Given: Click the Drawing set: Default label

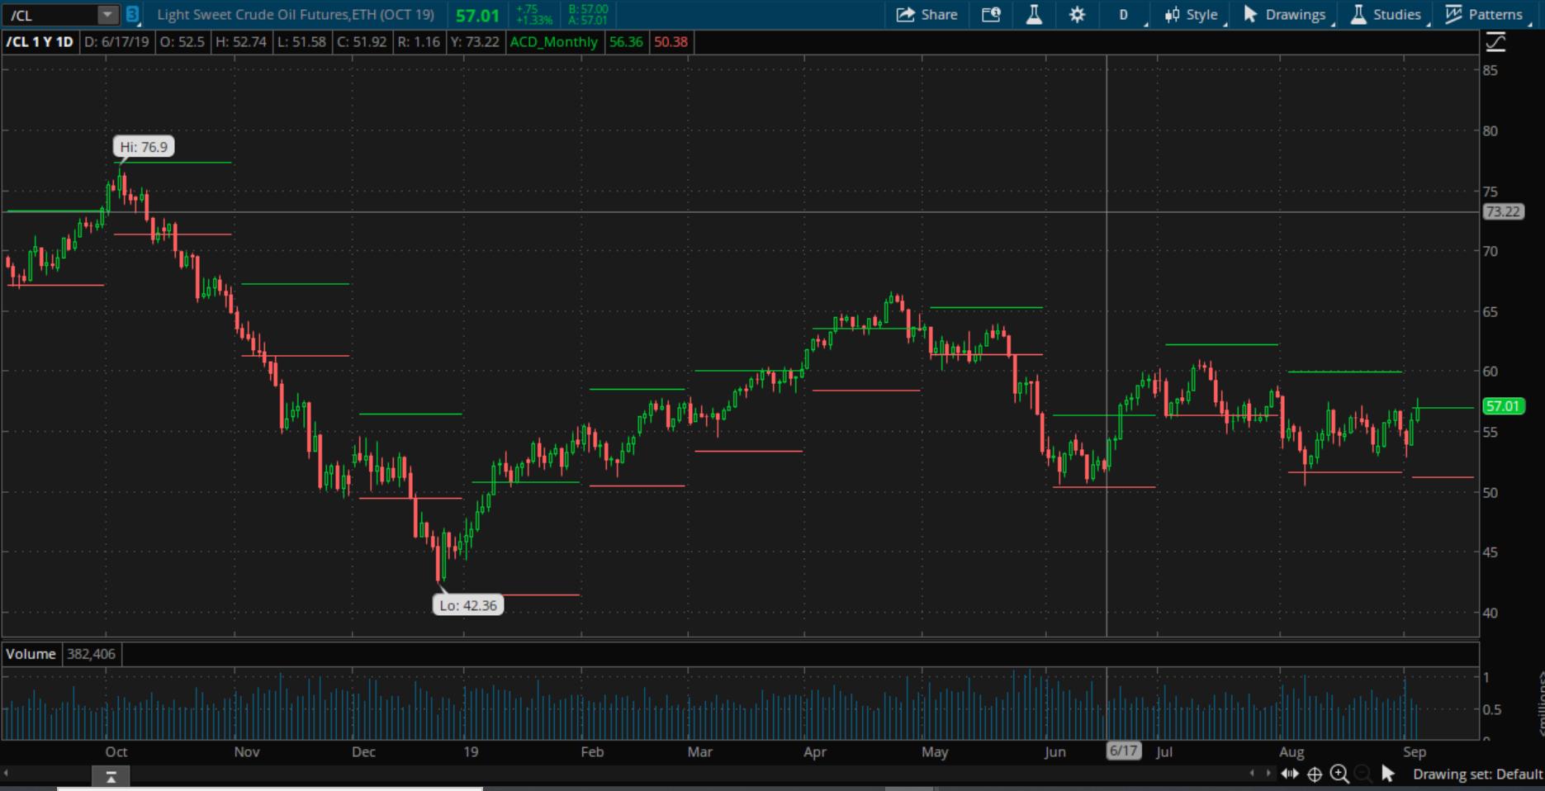Looking at the screenshot, I should coord(1477,774).
